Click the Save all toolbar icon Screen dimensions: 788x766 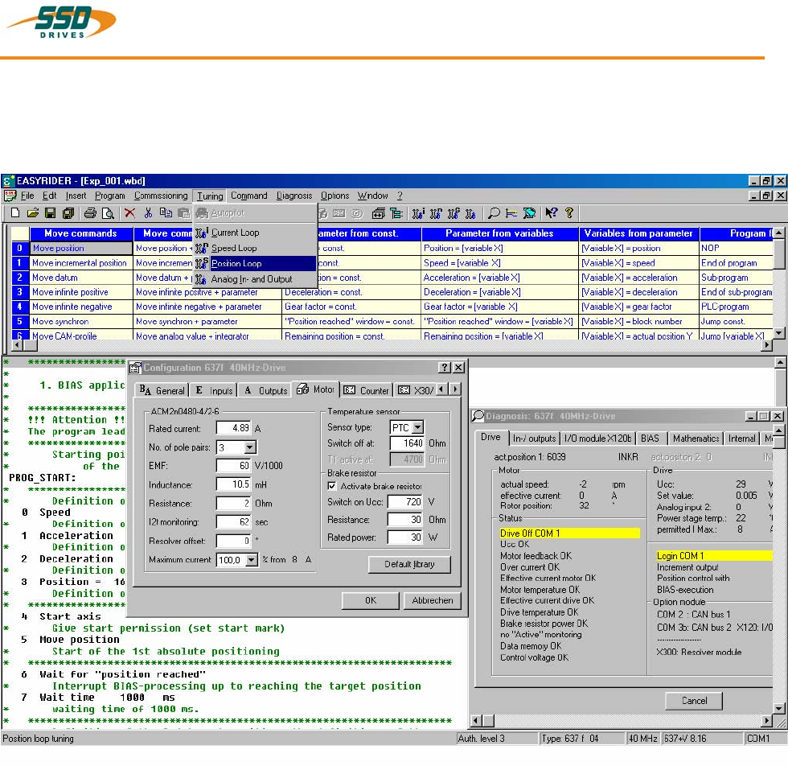[x=68, y=213]
